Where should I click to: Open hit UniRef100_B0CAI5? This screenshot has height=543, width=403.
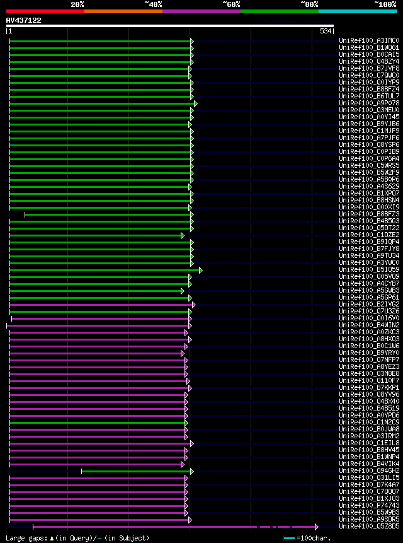point(369,55)
